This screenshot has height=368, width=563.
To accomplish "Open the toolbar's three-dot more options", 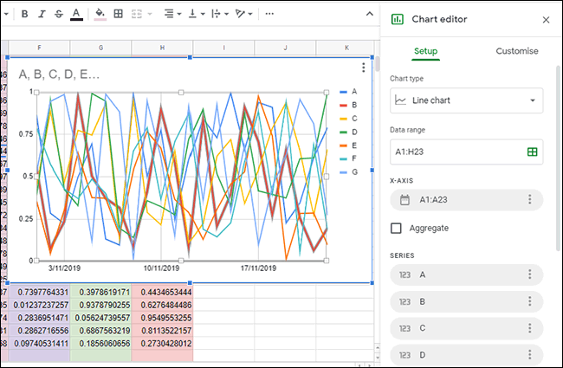I will pyautogui.click(x=269, y=14).
